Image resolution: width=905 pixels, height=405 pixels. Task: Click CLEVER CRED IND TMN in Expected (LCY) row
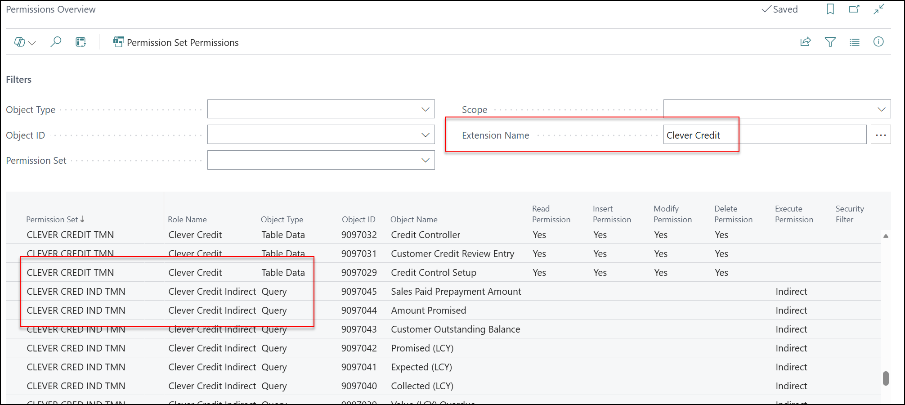[76, 367]
